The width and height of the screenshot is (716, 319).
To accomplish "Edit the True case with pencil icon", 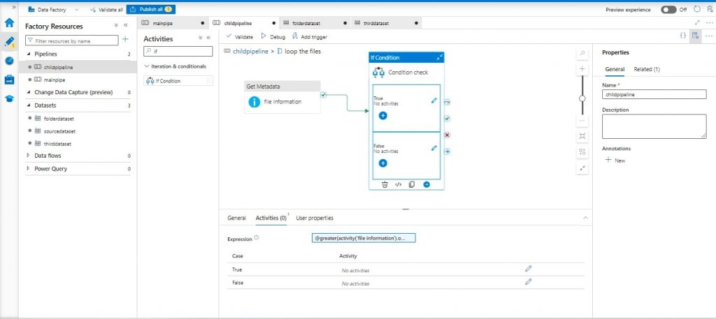I will click(x=434, y=101).
